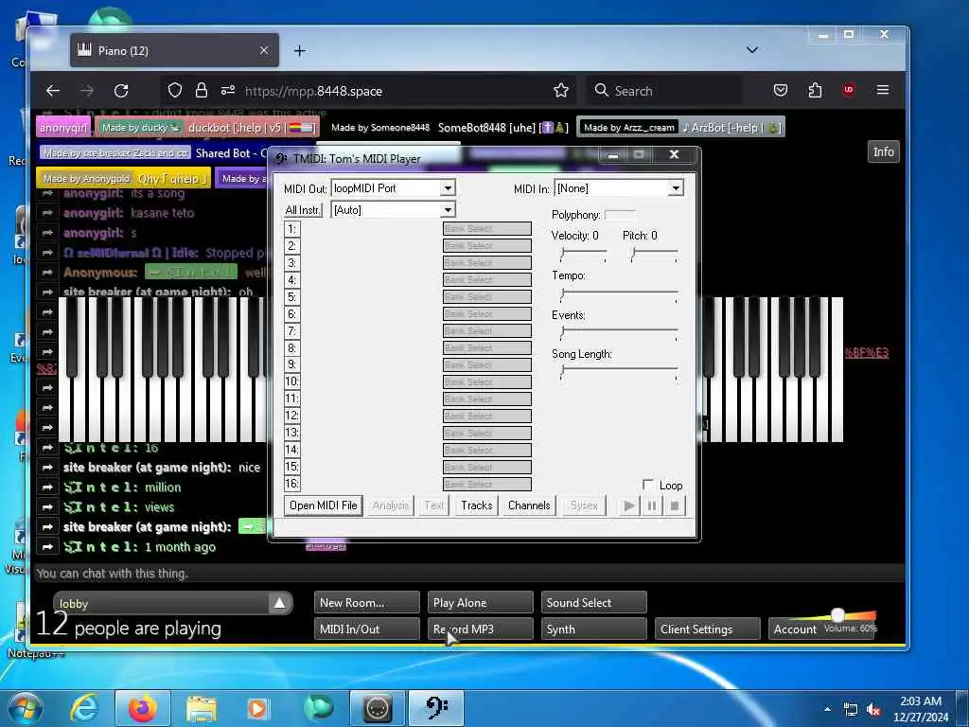Open uBlock Origin extension icon
This screenshot has height=727, width=969.
[x=849, y=90]
